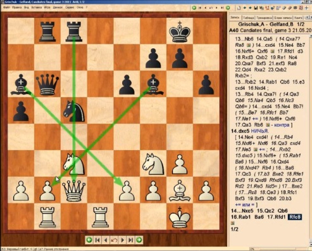The width and height of the screenshot is (312, 251).
Task: Click the plus icon at toolbar end
Action: (306, 8)
